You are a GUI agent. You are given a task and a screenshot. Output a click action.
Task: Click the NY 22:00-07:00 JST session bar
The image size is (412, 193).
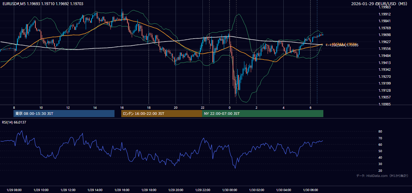[x=263, y=114]
